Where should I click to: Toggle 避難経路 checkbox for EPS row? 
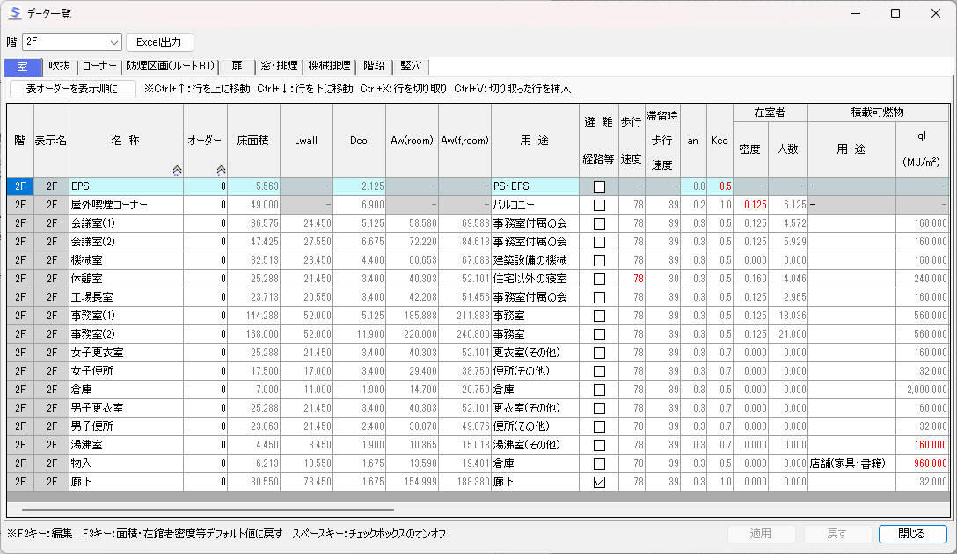click(x=599, y=186)
